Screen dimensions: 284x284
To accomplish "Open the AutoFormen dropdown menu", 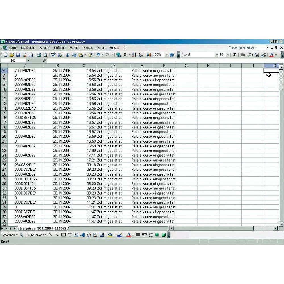I will coord(36,235).
